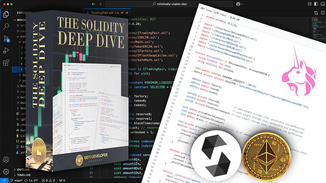Expand the 'fro' folder chevron
This screenshot has width=326, height=183.
18,86
